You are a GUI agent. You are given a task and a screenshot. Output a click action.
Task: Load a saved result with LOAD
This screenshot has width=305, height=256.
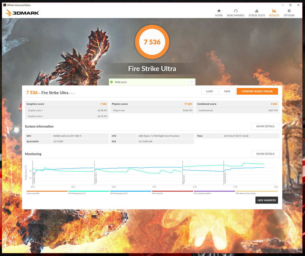(x=210, y=91)
